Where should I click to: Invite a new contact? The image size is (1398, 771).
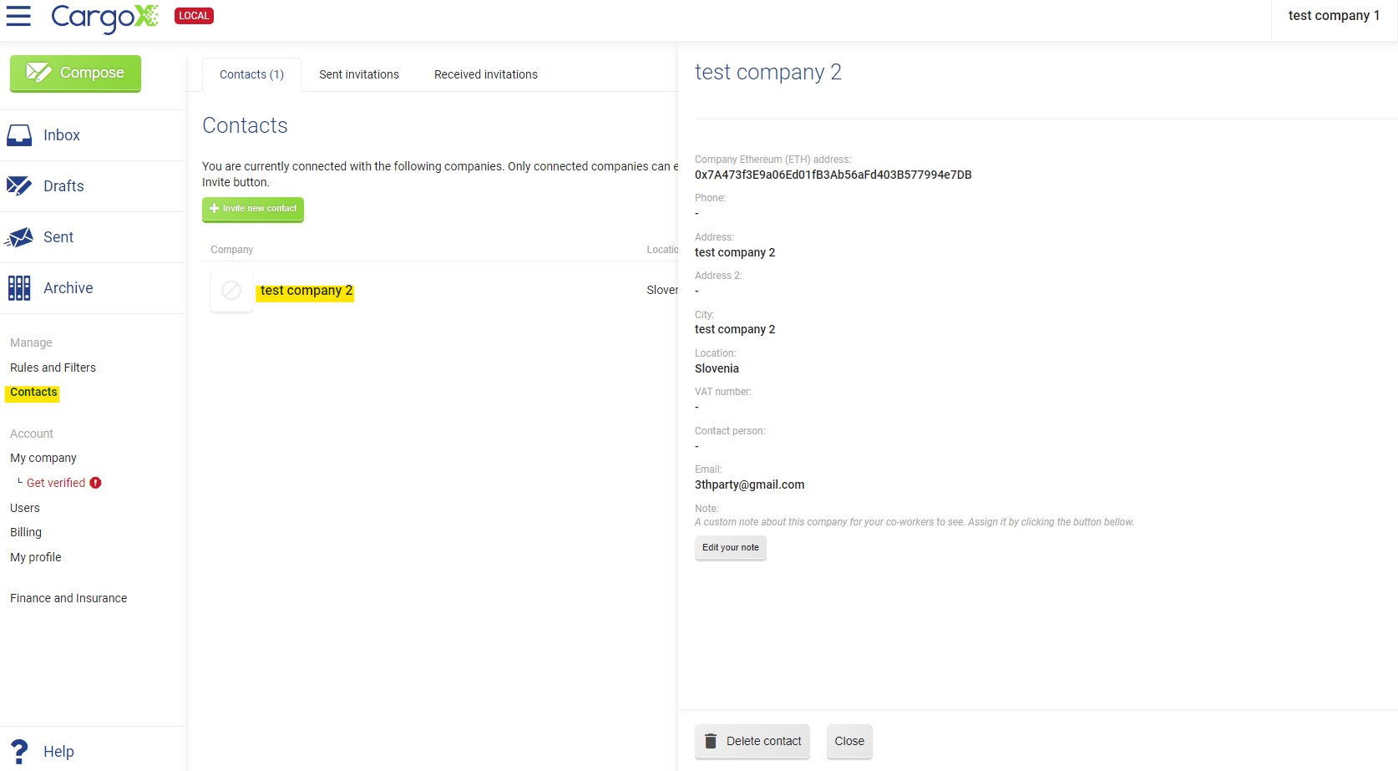click(252, 209)
